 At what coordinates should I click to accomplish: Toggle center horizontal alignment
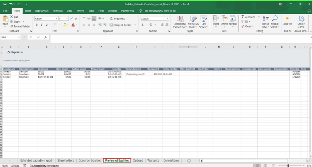pyautogui.click(x=89, y=25)
